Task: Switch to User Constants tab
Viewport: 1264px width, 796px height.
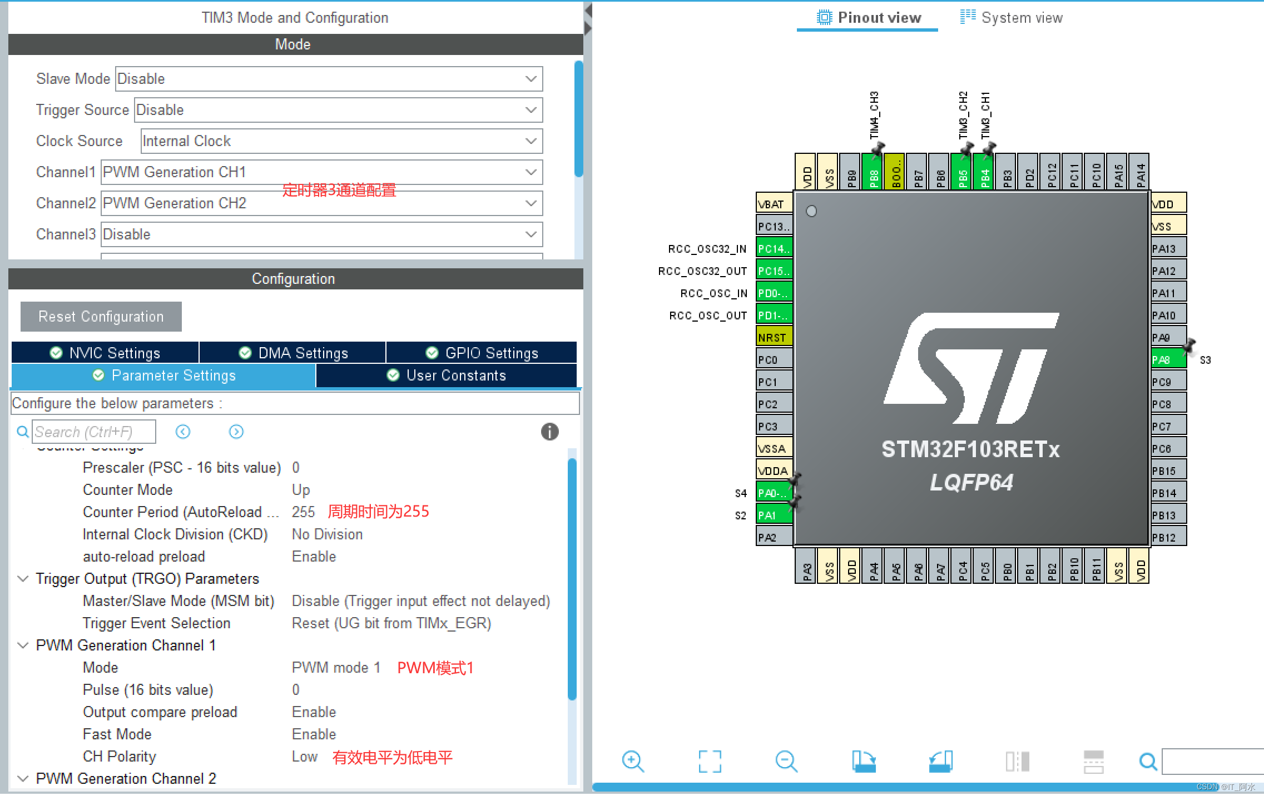Action: (x=447, y=376)
